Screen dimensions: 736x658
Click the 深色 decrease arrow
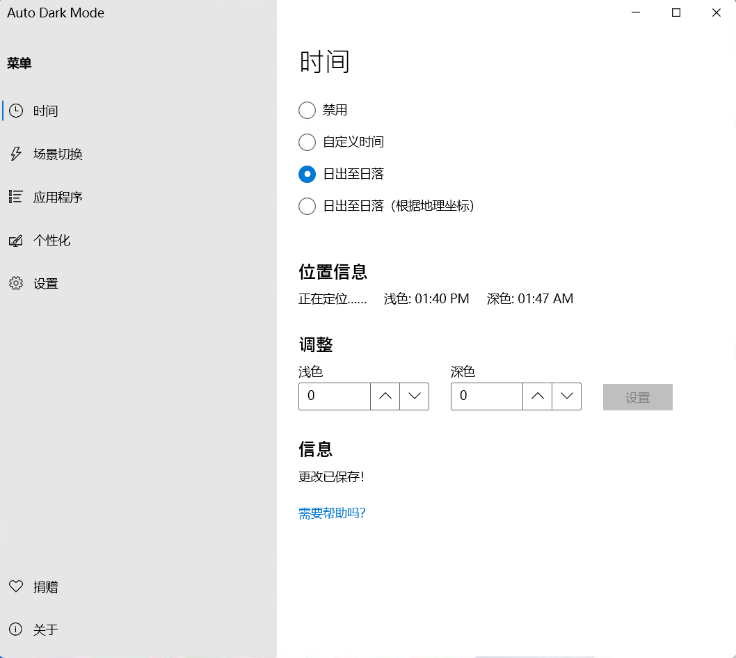pos(567,396)
